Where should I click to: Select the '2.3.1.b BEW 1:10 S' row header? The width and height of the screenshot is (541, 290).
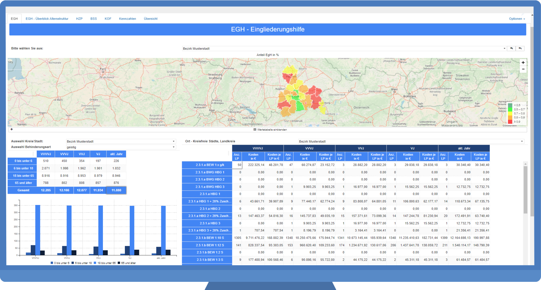(207, 238)
